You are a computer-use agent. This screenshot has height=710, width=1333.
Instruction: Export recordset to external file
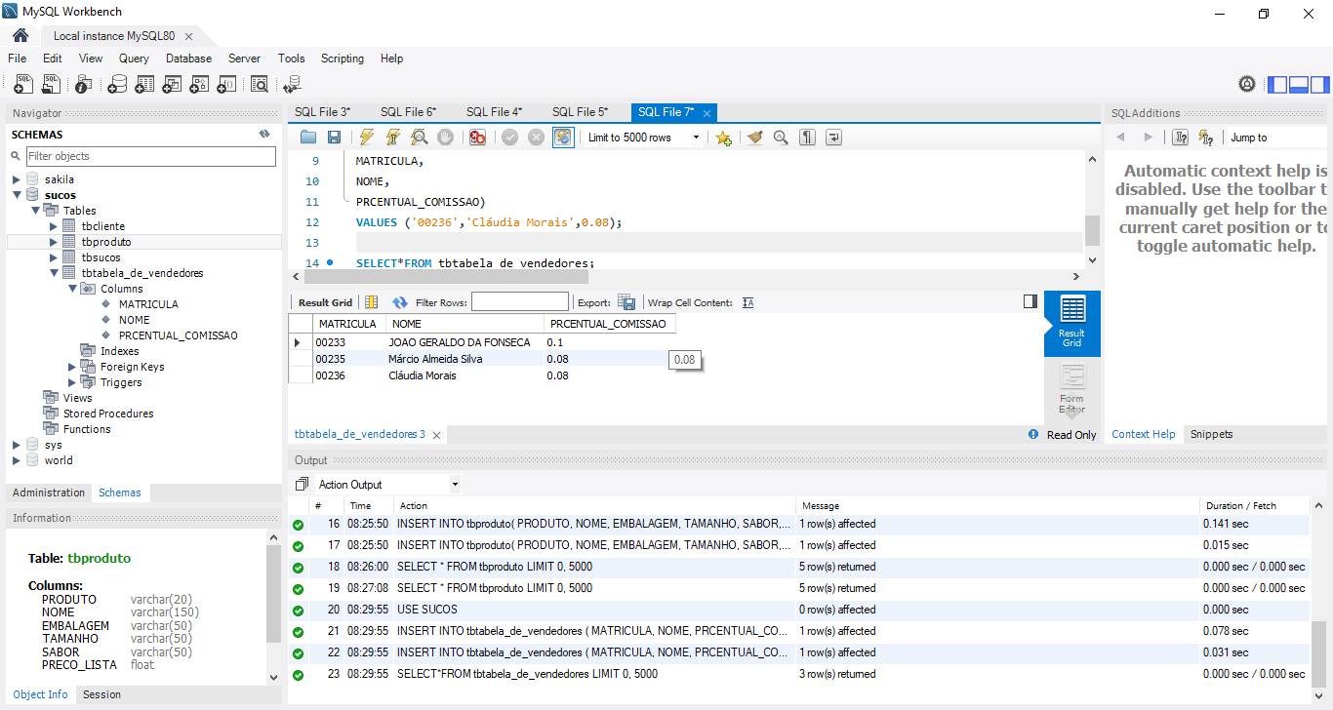point(626,302)
